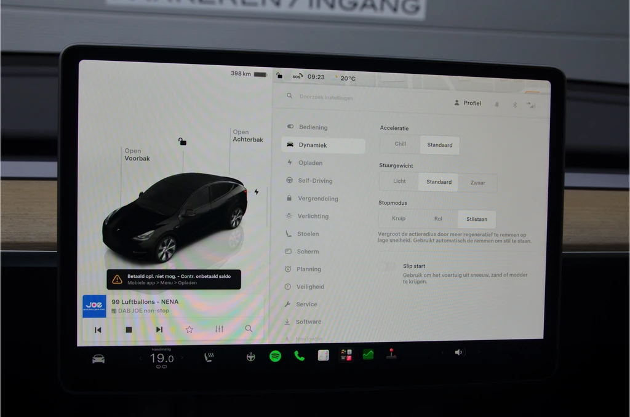Select Rol stop mode

[438, 219]
